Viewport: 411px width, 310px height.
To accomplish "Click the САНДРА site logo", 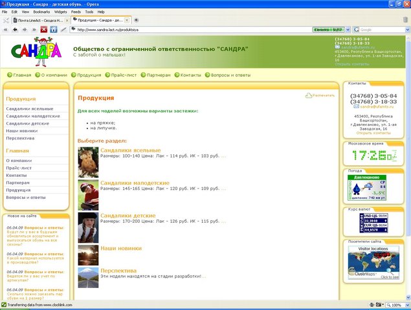I will [36, 50].
